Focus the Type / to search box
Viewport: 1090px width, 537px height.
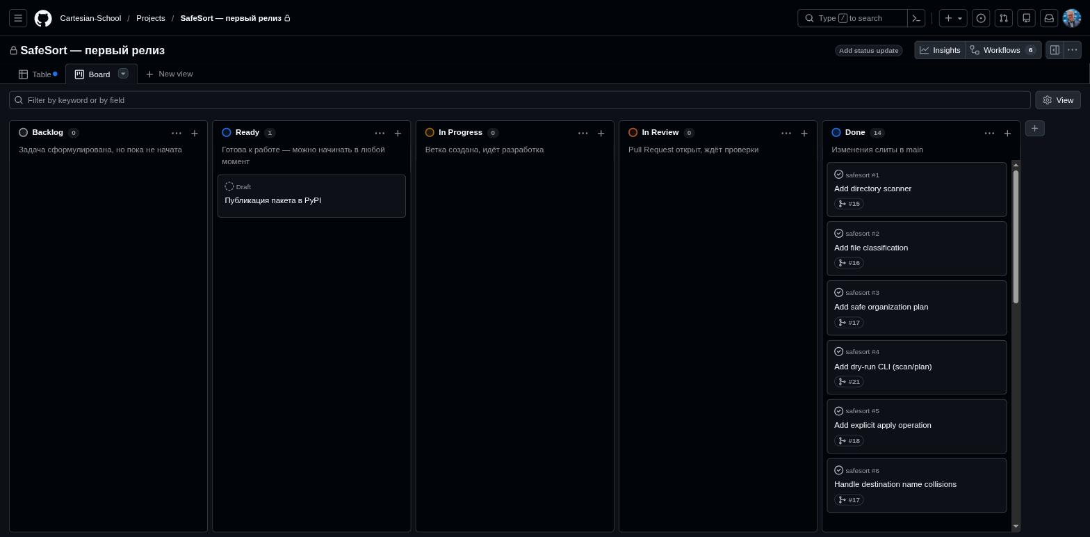click(x=852, y=18)
